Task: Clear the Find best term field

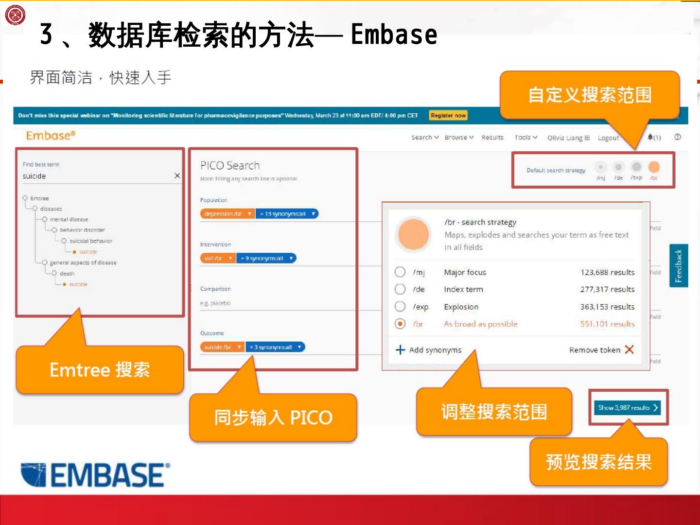Action: pyautogui.click(x=177, y=176)
